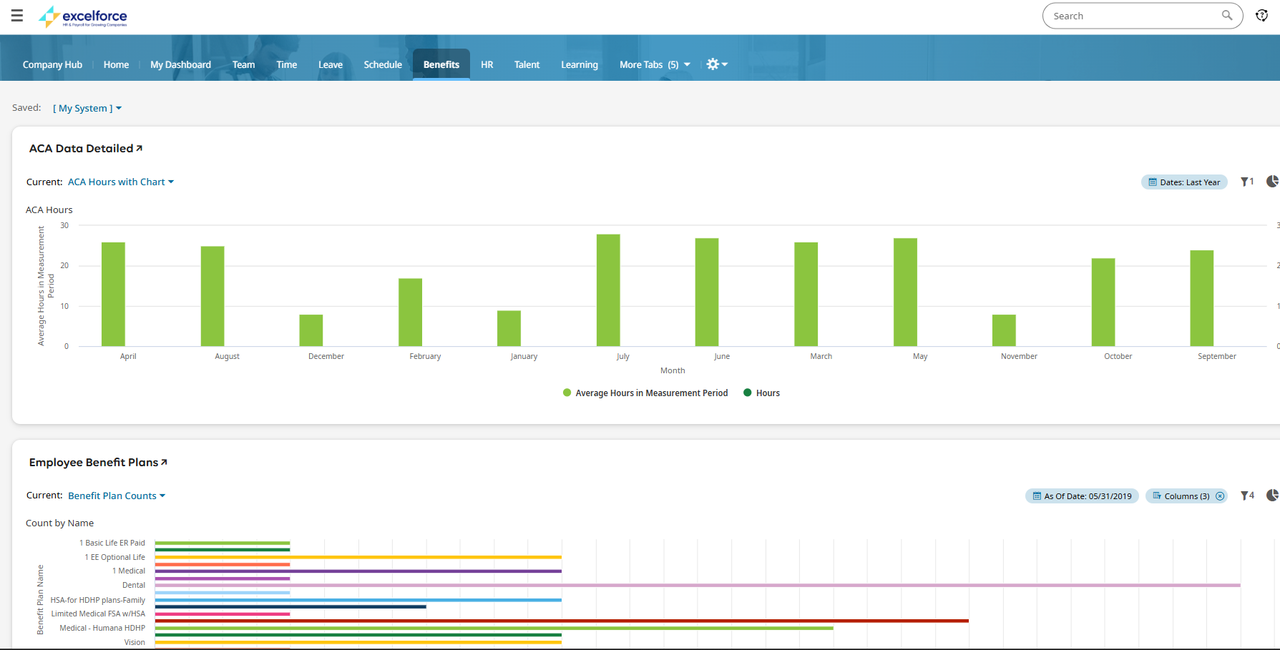1280x650 pixels.
Task: Open ACA Data Detailed in full view
Action: pyautogui.click(x=139, y=148)
